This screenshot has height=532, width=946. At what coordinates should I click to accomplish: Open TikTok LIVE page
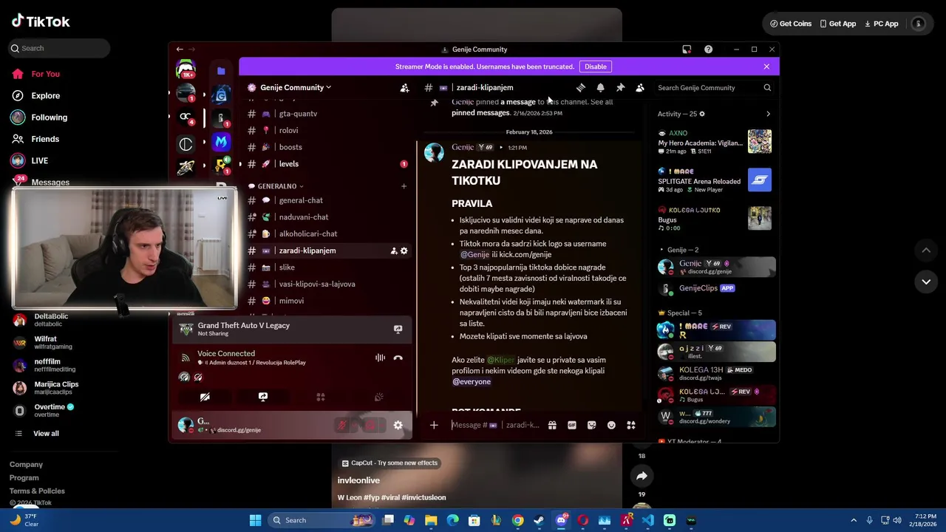coord(39,160)
